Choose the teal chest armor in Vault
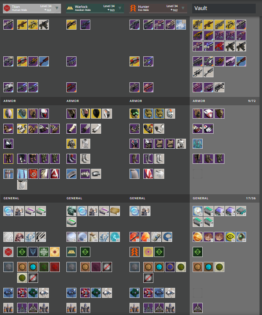The image size is (262, 315). click(198, 144)
